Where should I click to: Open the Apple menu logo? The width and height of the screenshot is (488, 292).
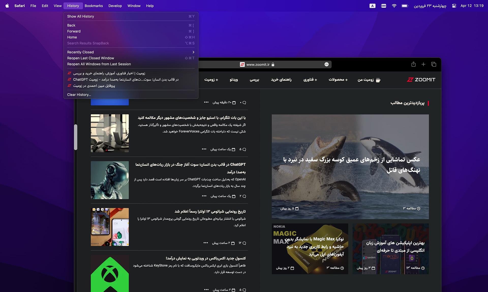click(7, 6)
